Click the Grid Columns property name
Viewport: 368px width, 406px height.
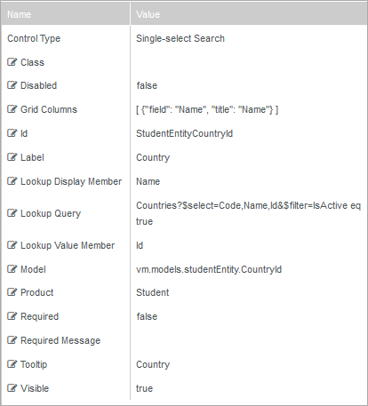click(x=49, y=109)
